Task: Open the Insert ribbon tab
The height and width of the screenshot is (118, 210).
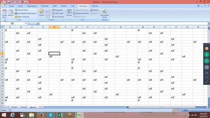Action: coord(20,6)
